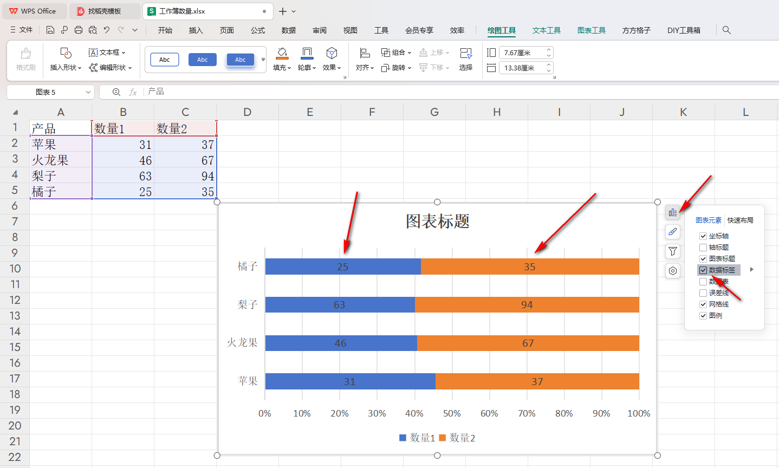Click the insert shape icon

pyautogui.click(x=66, y=53)
